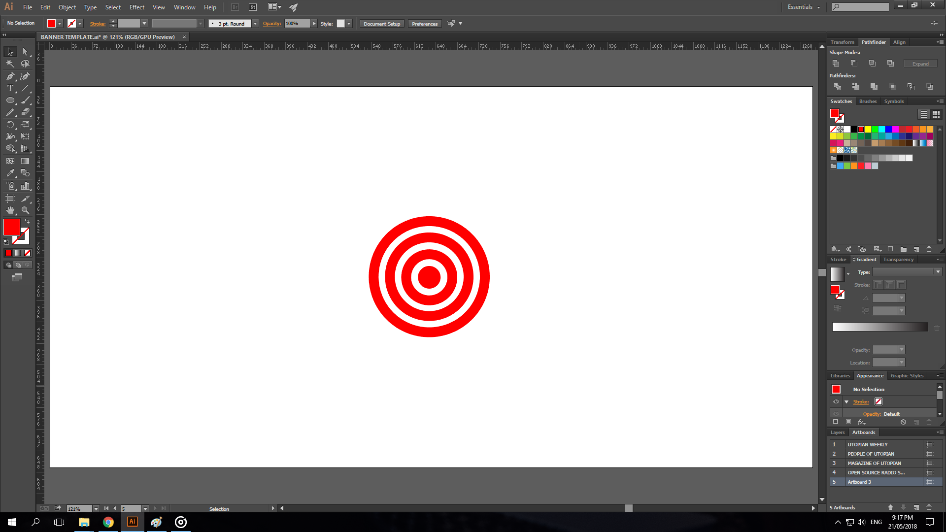
Task: Collapse the Stroke row triangle in Appearance
Action: pos(846,402)
